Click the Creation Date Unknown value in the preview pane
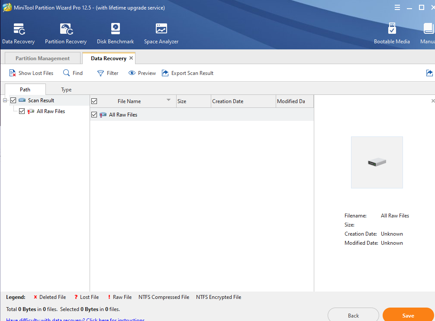Screen dimensions: 435x321 (x=392, y=234)
